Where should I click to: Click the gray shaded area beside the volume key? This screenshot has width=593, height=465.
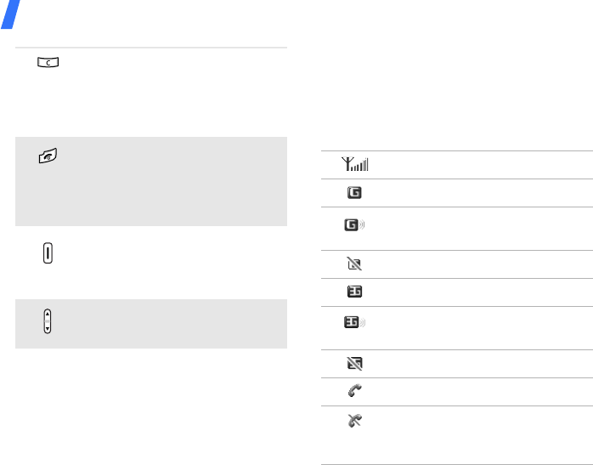178,324
